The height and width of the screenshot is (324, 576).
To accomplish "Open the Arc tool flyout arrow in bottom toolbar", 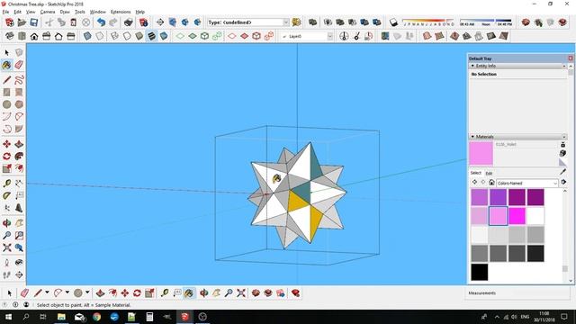I will tap(67, 292).
